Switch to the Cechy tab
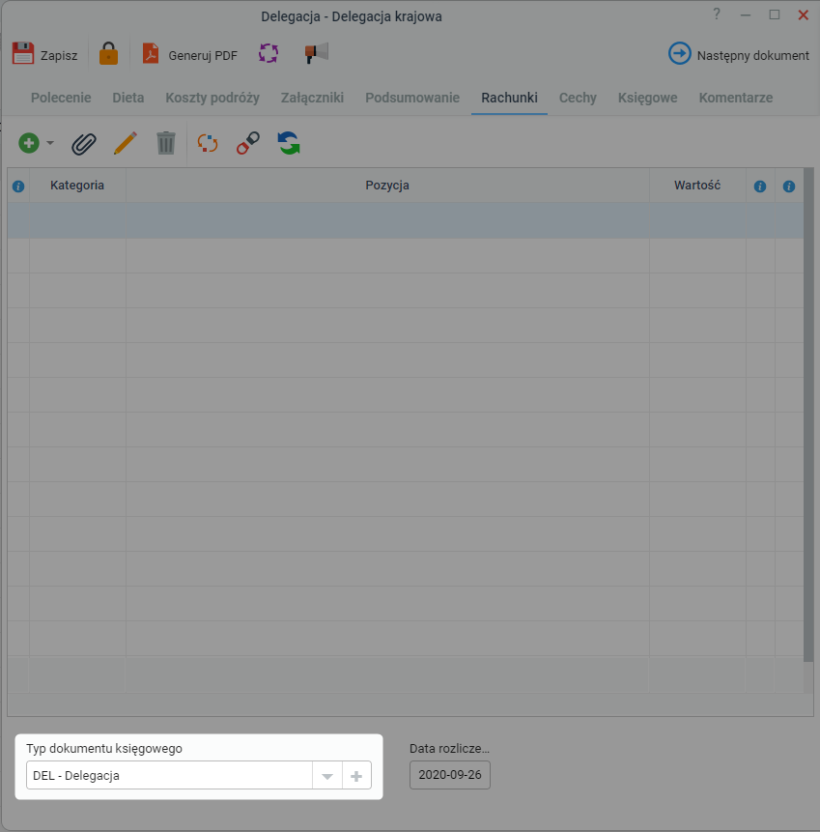 point(579,98)
